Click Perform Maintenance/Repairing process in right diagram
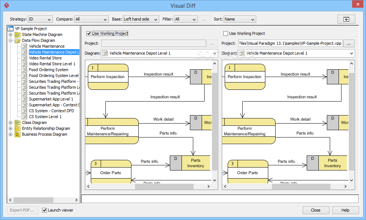 coord(249,131)
